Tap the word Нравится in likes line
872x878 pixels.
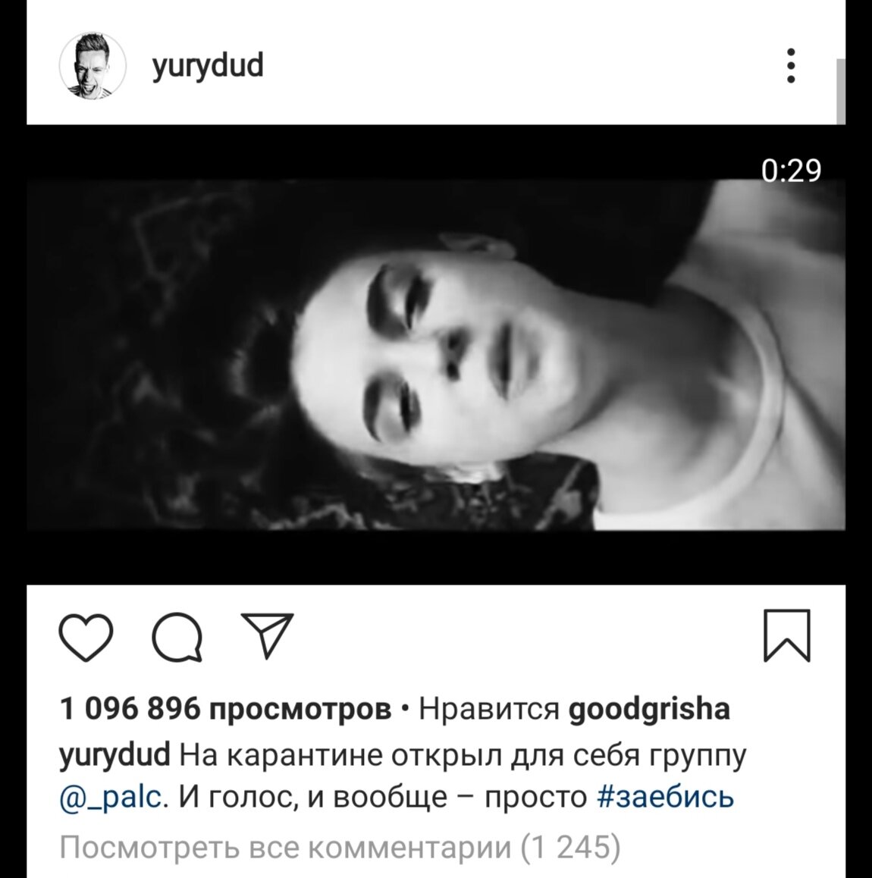pyautogui.click(x=490, y=710)
